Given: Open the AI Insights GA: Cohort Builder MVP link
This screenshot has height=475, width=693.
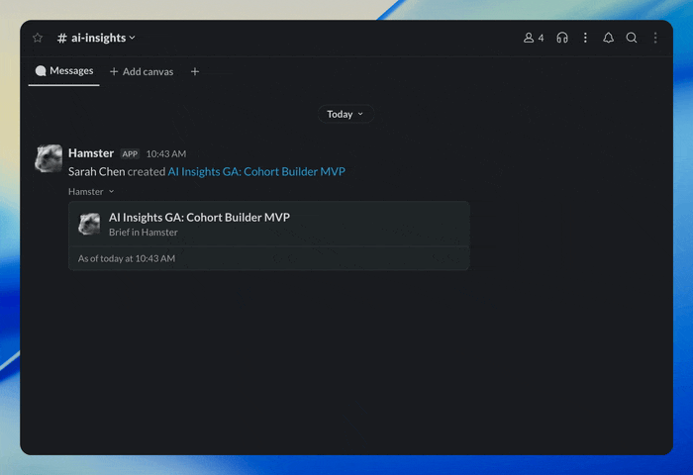Looking at the screenshot, I should coord(256,171).
